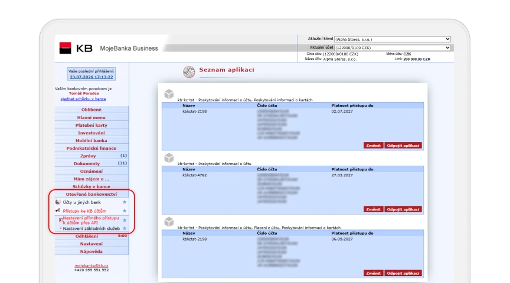
Task: Click the logout timer 5:00
Action: click(122, 236)
